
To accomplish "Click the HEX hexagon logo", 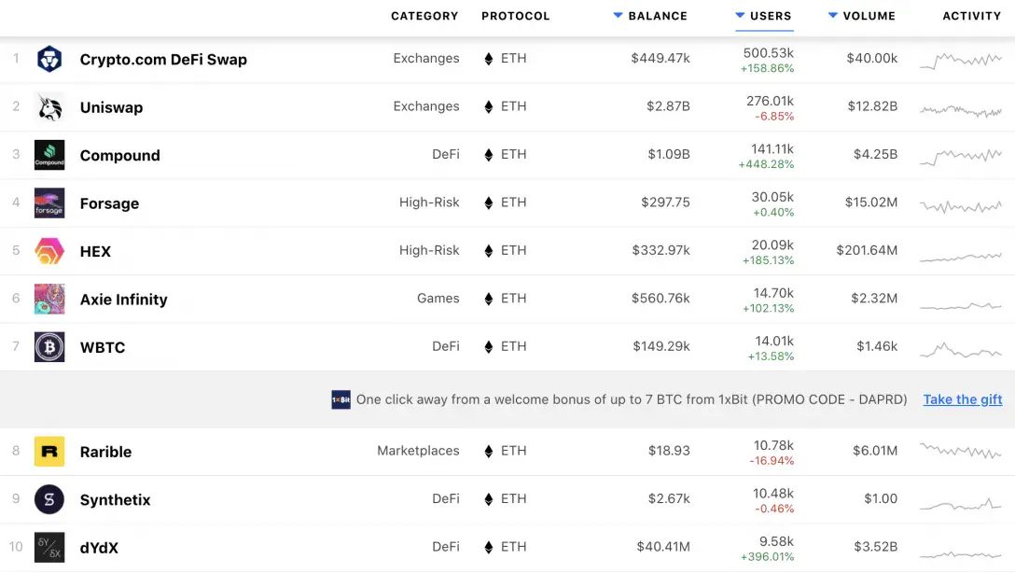I will click(x=49, y=250).
